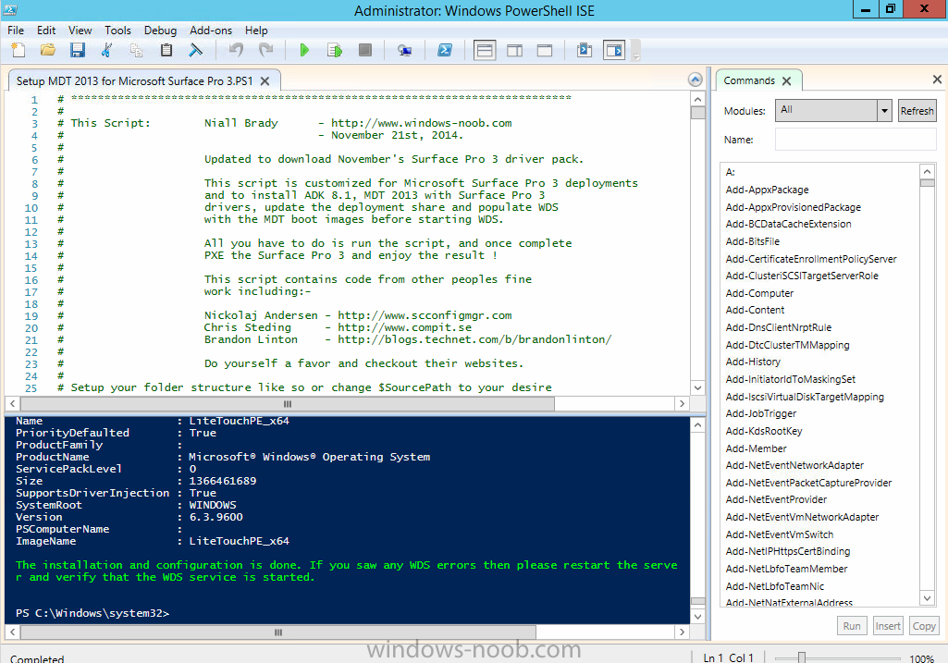The height and width of the screenshot is (663, 948).
Task: Stop operation square icon
Action: pyautogui.click(x=364, y=50)
